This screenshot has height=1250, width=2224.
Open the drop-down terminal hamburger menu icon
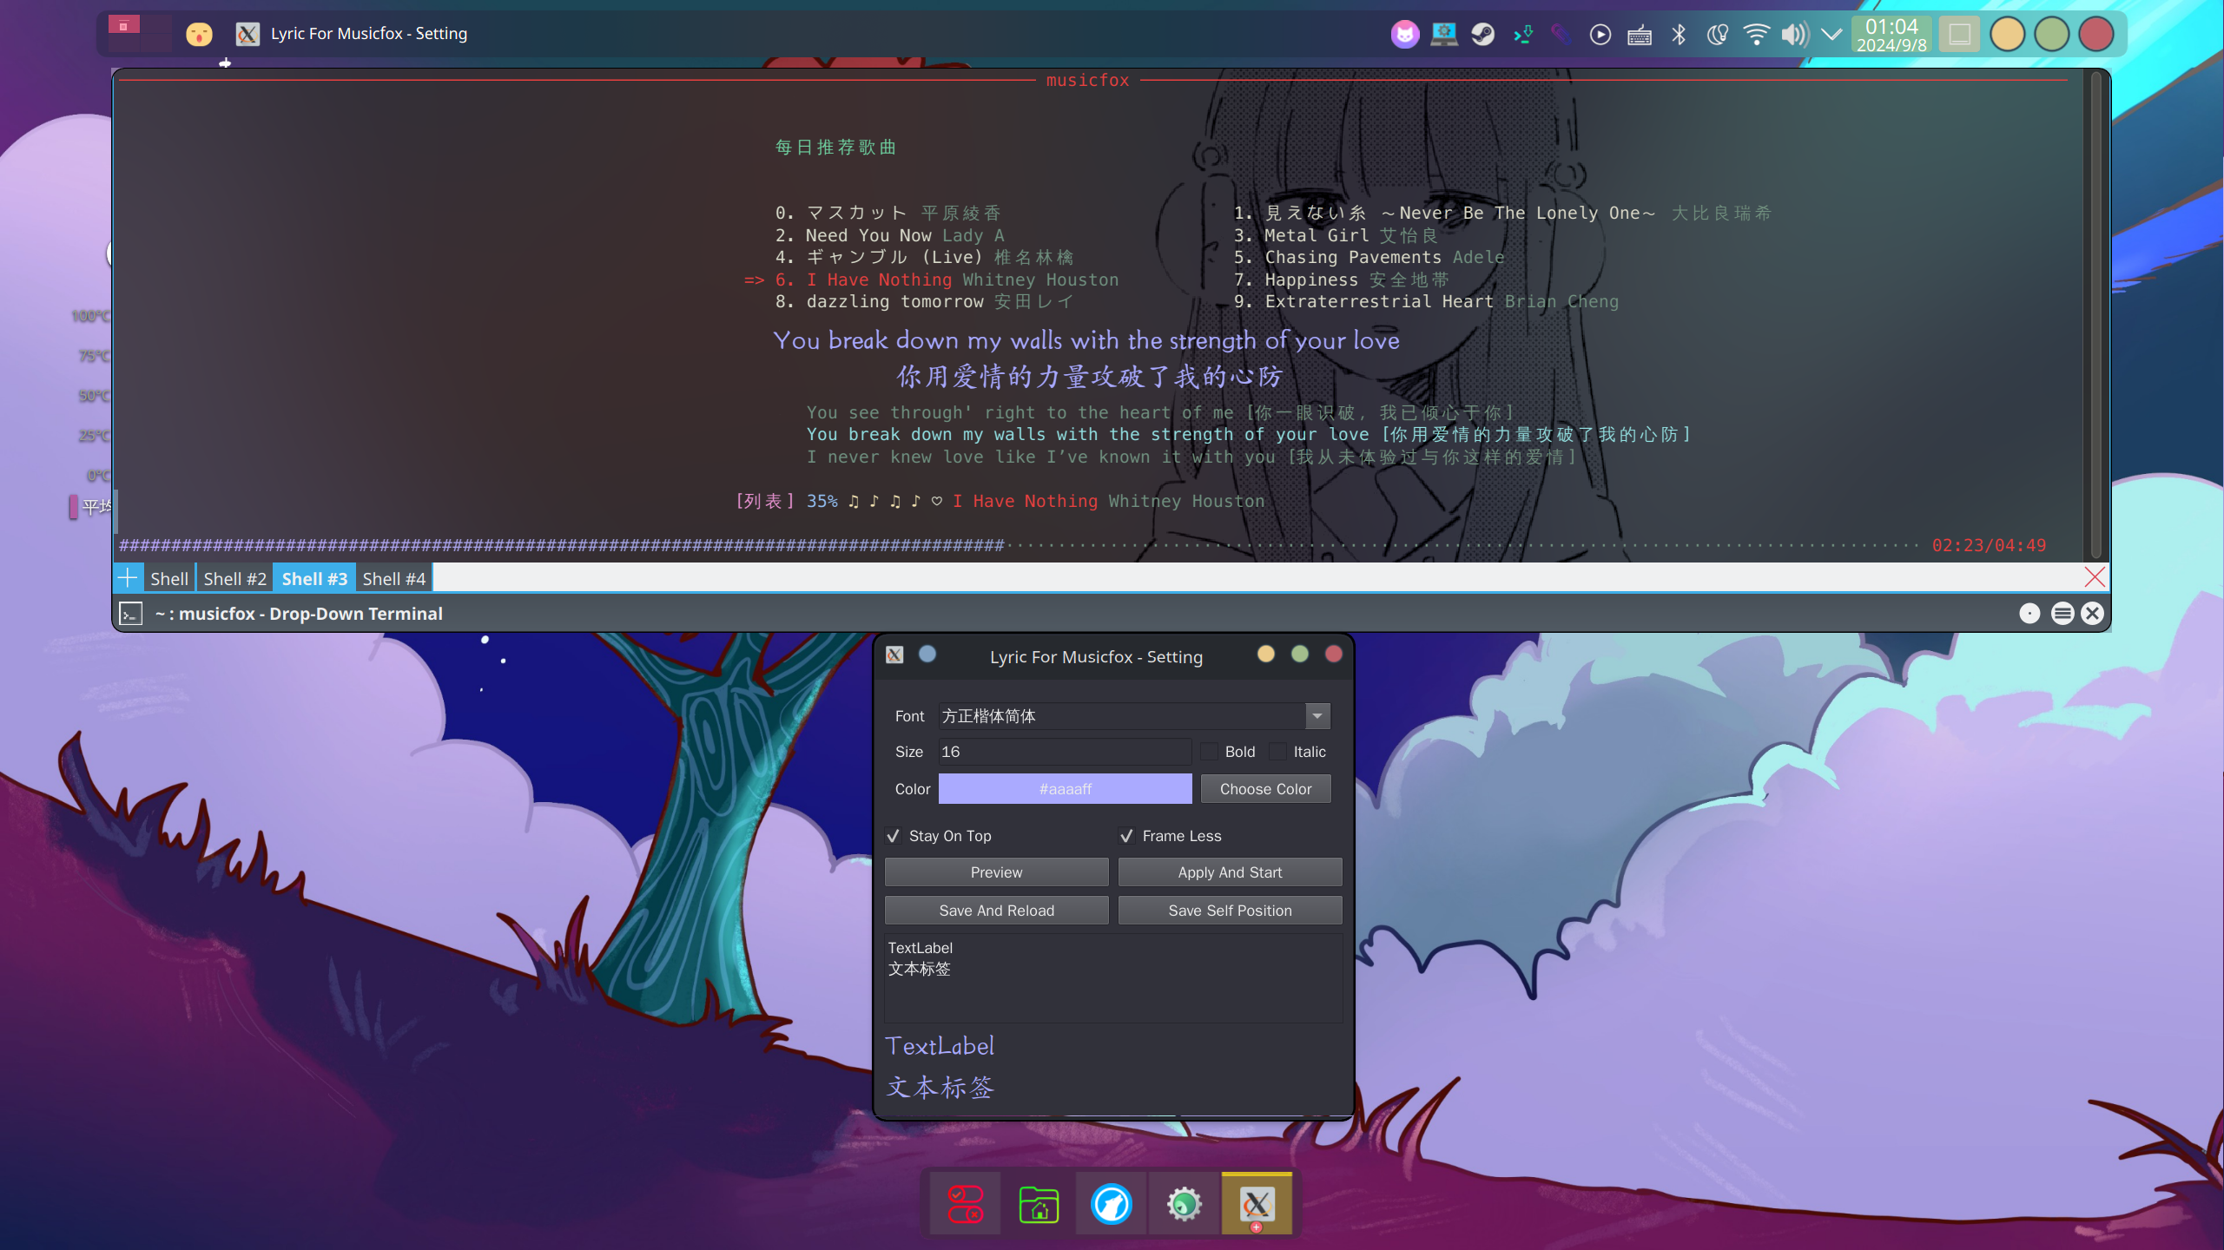(x=2062, y=614)
